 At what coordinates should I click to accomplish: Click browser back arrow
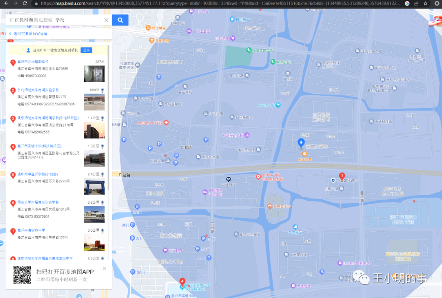6,3
